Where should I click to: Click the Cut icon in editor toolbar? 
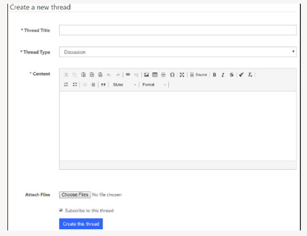66,75
